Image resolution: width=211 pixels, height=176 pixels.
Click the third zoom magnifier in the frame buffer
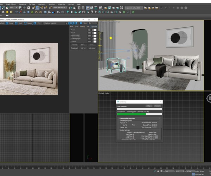[76, 23]
